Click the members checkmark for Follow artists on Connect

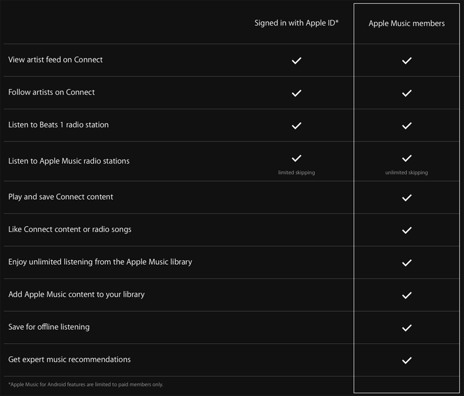(407, 93)
